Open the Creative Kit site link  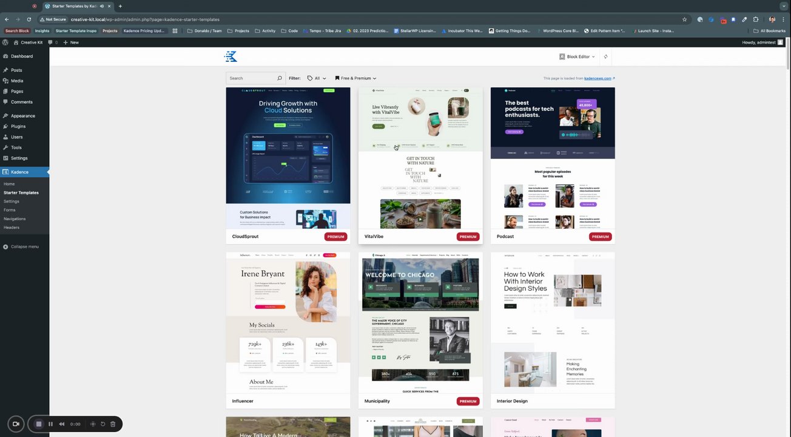pos(28,42)
